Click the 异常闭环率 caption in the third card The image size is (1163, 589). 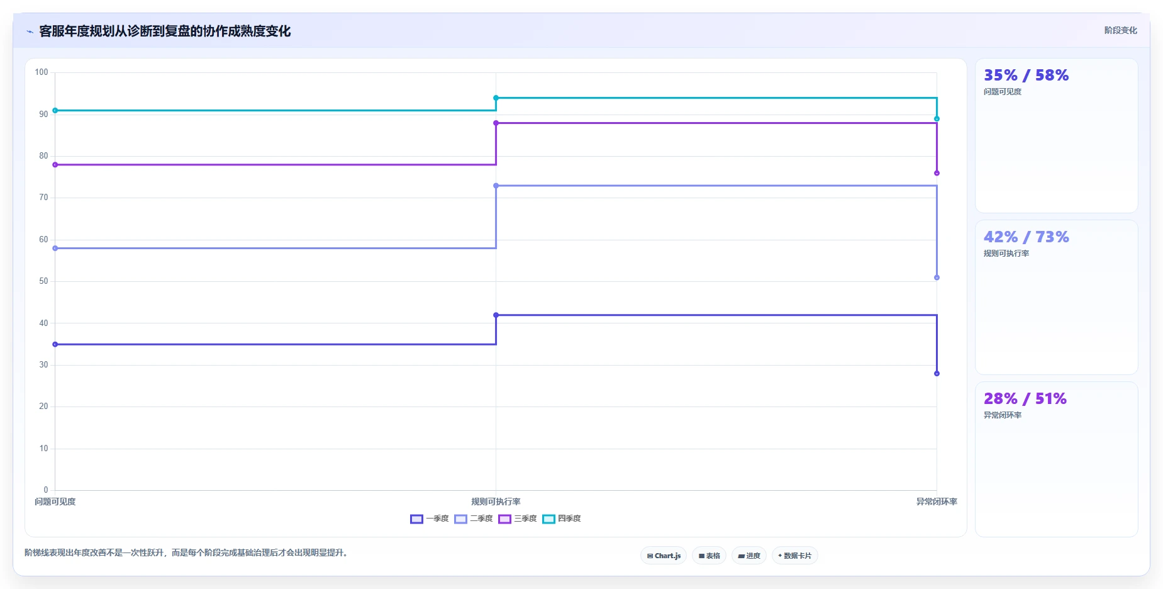point(1003,415)
